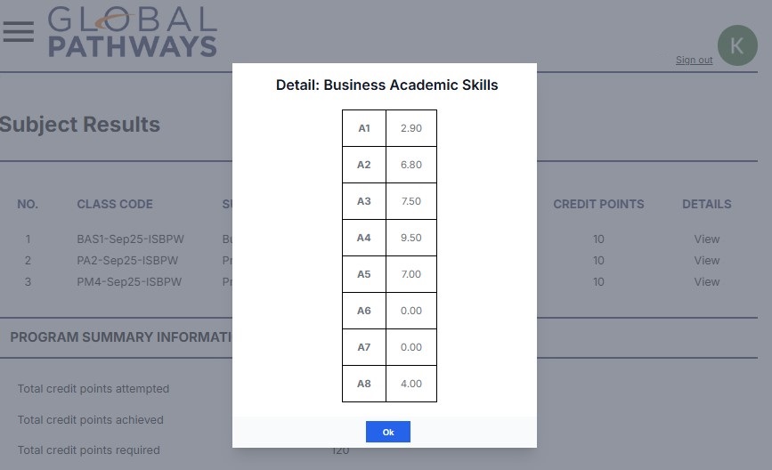Click the Ok button in dialog
Viewport: 772px width, 470px height.
[387, 432]
